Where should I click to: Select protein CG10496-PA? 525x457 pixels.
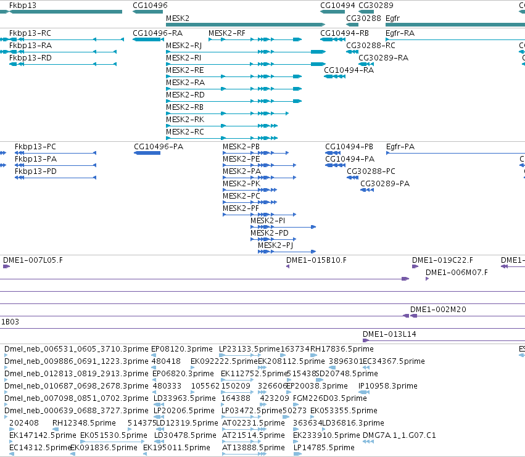pos(159,147)
